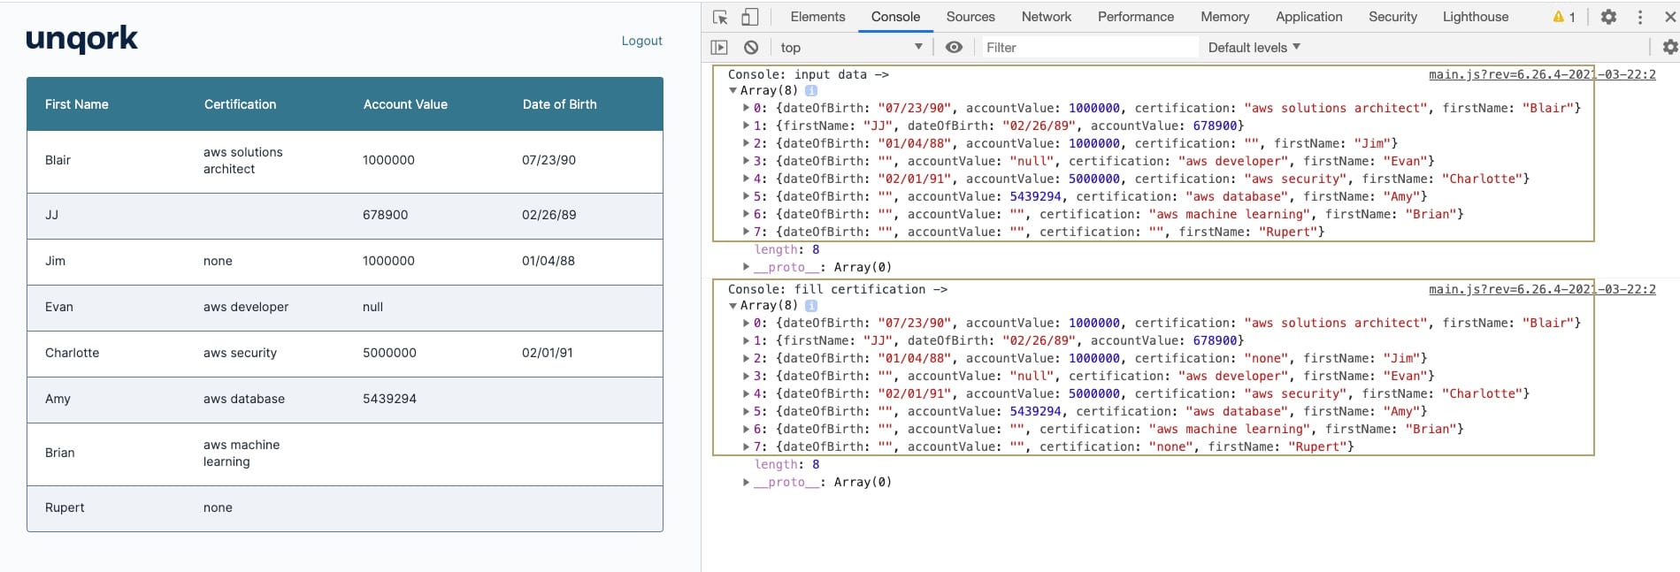The height and width of the screenshot is (572, 1680).
Task: Expand item 4 in the fill certification array
Action: 746,394
